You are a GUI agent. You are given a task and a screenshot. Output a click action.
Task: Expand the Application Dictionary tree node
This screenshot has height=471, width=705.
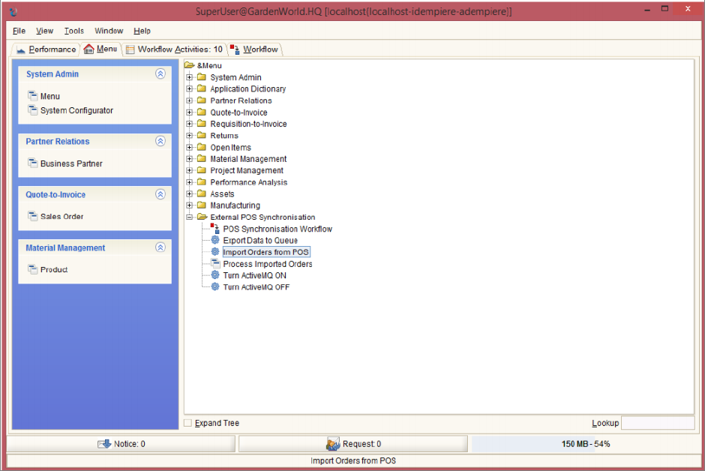190,89
